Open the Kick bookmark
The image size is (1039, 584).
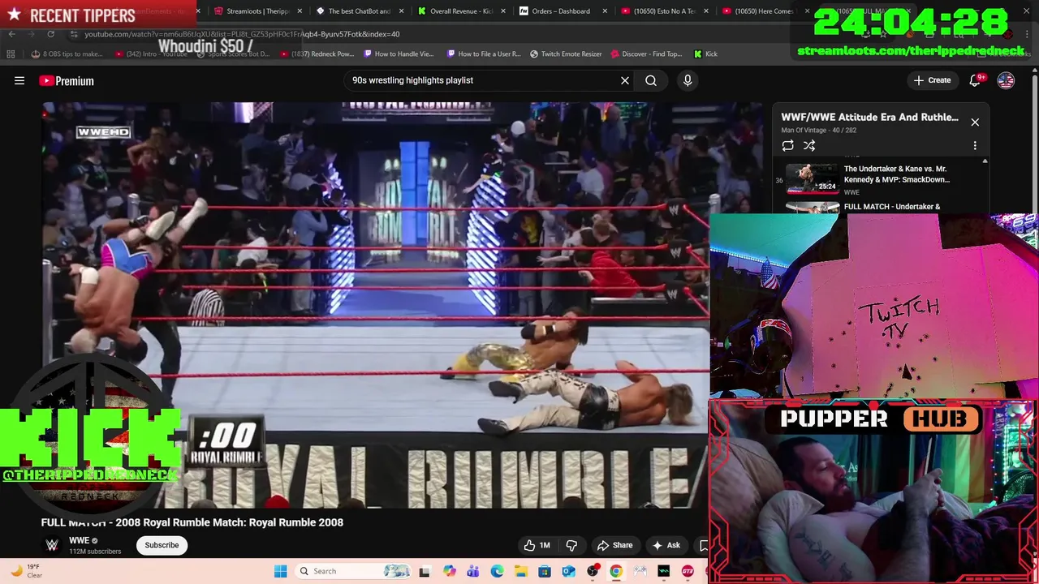point(705,54)
